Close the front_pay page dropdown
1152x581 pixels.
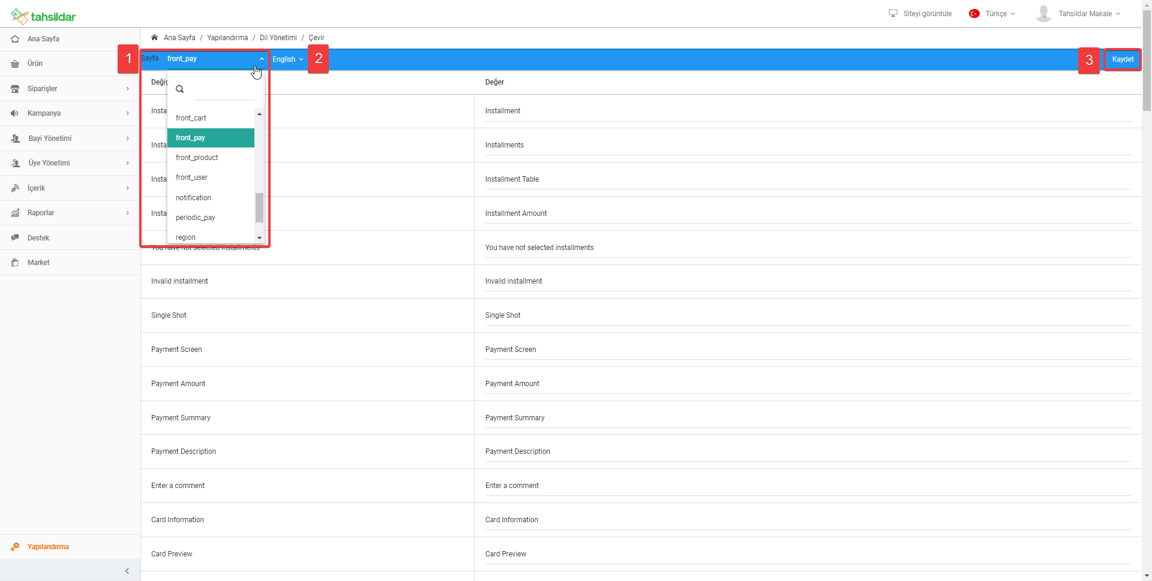[215, 59]
